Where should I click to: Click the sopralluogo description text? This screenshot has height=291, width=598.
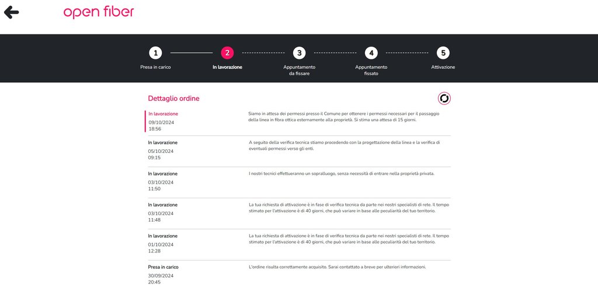(342, 174)
